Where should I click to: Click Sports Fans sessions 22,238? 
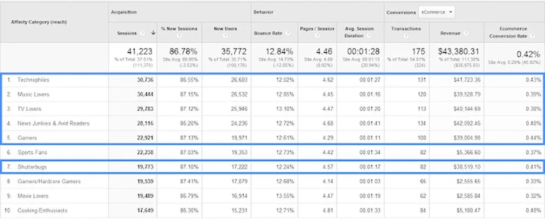tap(145, 152)
